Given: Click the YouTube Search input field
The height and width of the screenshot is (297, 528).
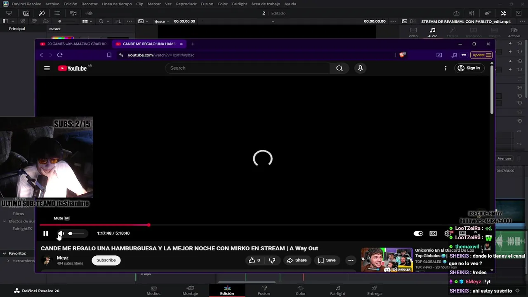Looking at the screenshot, I should tap(247, 68).
